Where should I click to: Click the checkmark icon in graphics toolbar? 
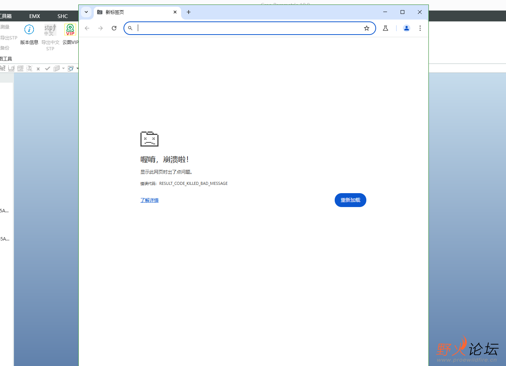pos(47,68)
